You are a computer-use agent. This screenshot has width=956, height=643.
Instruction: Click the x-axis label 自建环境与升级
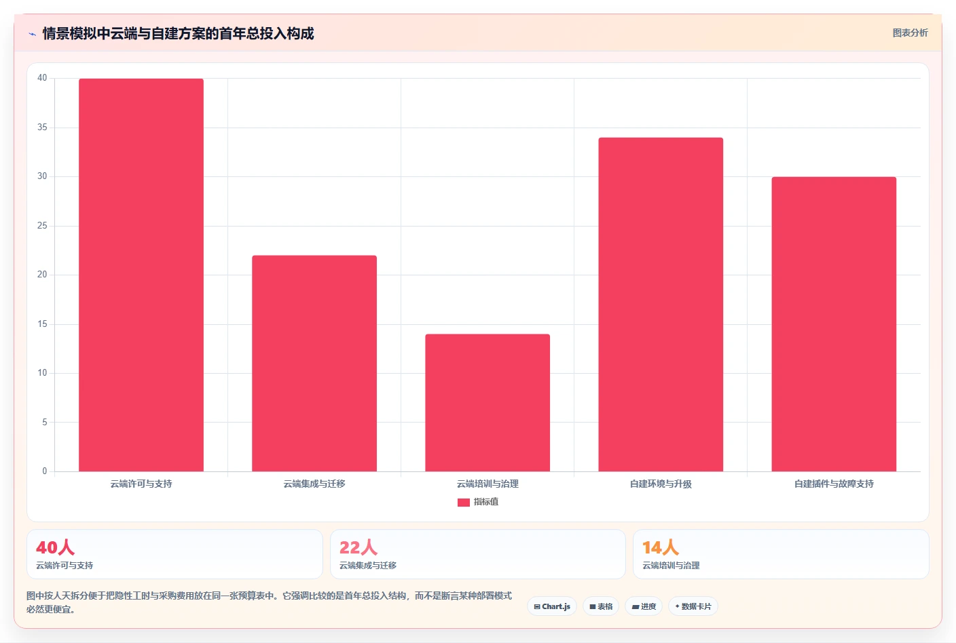tap(661, 484)
